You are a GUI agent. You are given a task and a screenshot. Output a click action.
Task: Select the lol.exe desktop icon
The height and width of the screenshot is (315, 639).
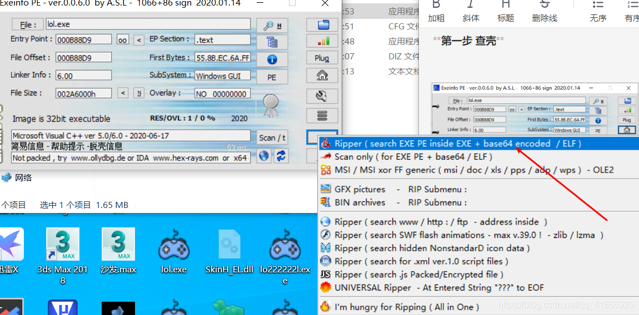point(173,252)
